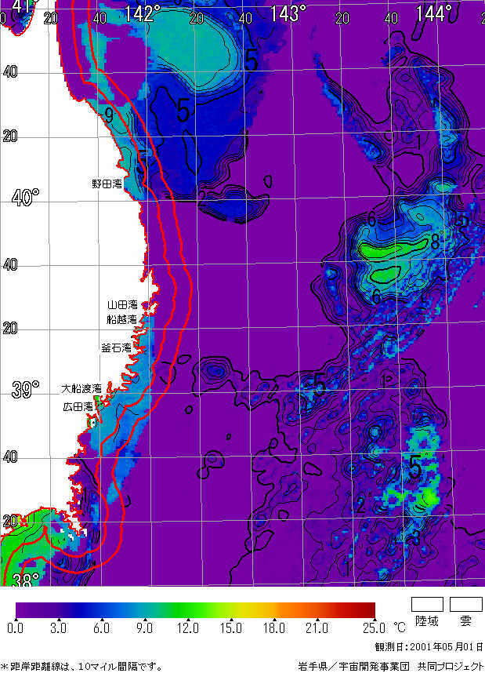
Task: Click the 距岸距離線は、10マイル間隔です note
Action: [x=81, y=667]
